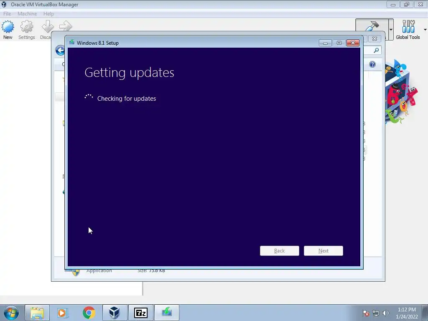Open the Machine menu
Image resolution: width=428 pixels, height=321 pixels.
27,14
